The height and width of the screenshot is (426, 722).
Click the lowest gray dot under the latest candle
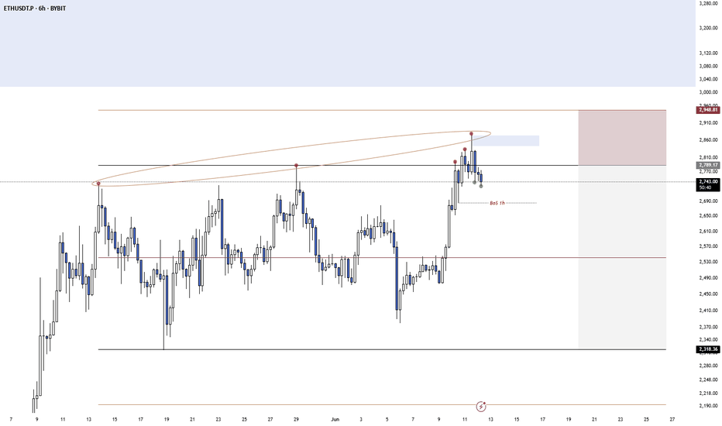coord(481,186)
